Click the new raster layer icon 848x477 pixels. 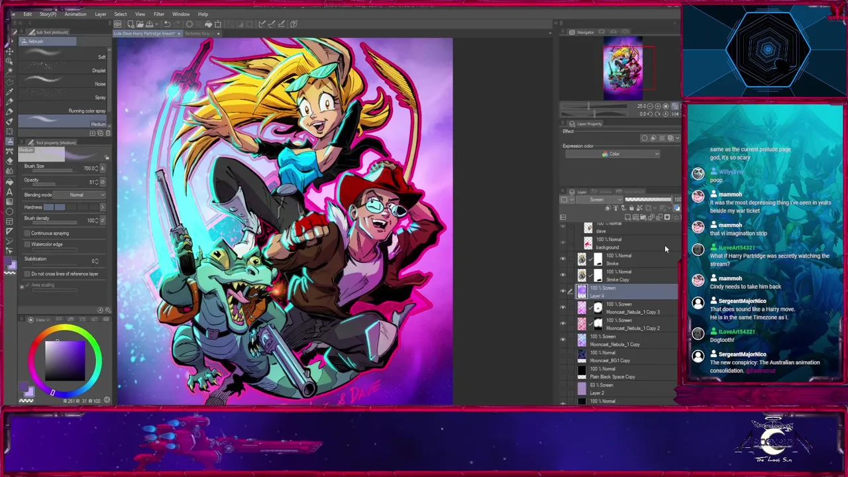point(627,217)
